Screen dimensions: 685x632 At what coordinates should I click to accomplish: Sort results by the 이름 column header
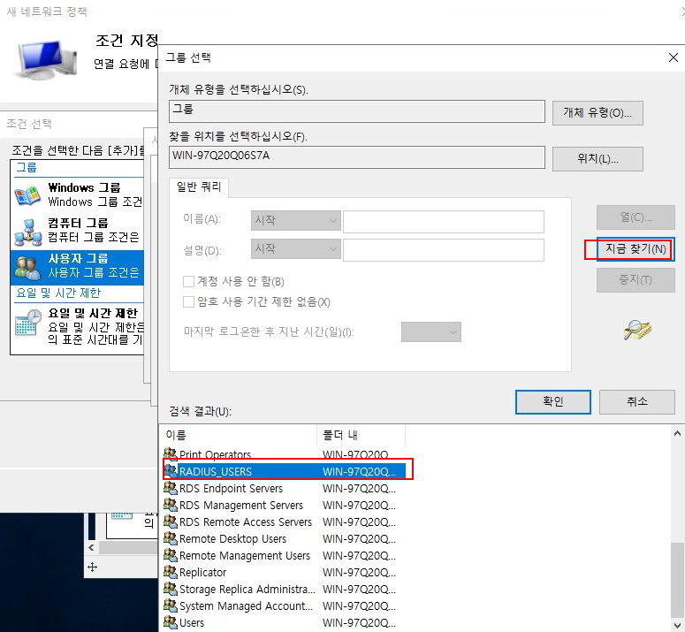(x=239, y=435)
